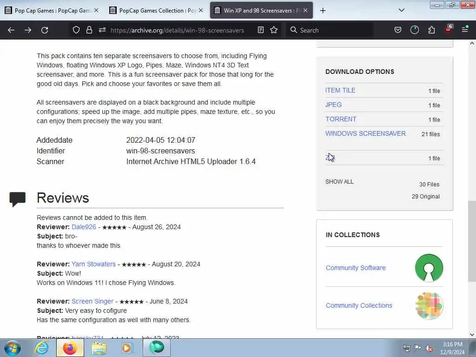Select the text 30 Files
The image size is (476, 357).
click(x=429, y=184)
